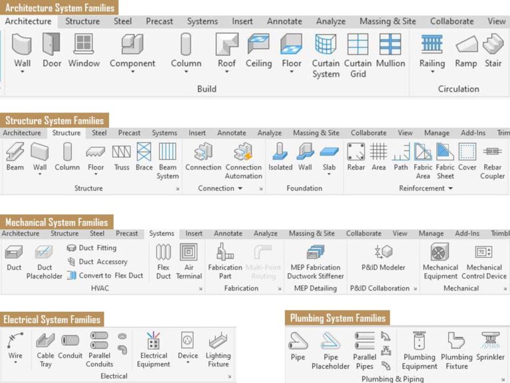Select the Door tool in Build panel

click(x=52, y=50)
